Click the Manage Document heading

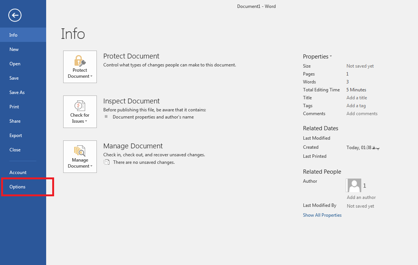point(133,146)
